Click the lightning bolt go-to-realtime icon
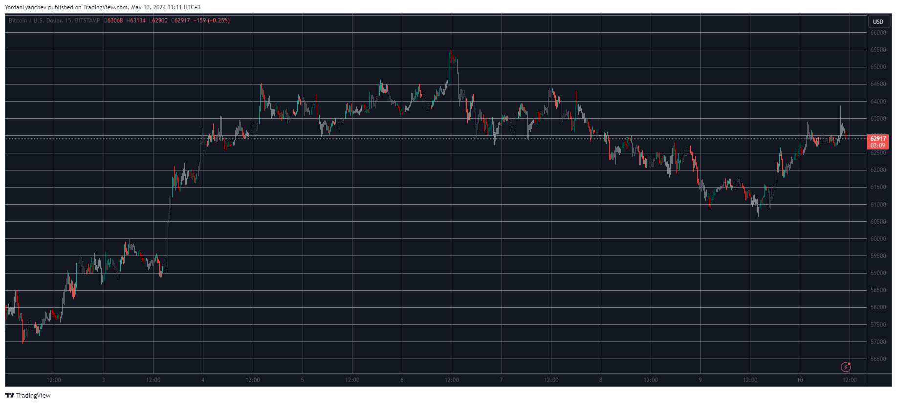The width and height of the screenshot is (897, 404). coord(846,367)
